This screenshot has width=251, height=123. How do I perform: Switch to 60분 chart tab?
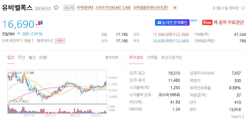[43, 57]
